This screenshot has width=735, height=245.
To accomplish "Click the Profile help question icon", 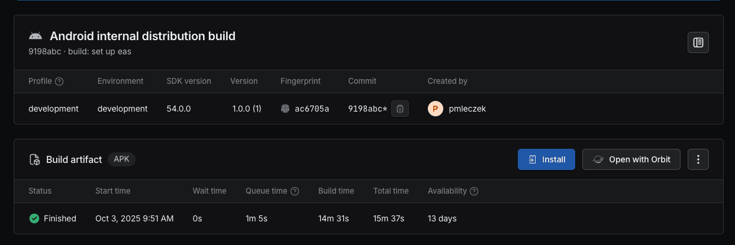I will pyautogui.click(x=59, y=81).
